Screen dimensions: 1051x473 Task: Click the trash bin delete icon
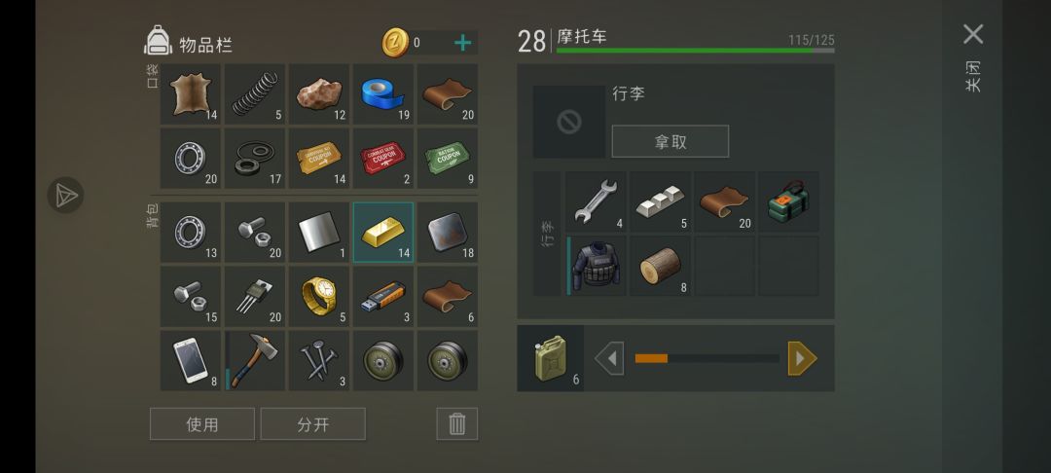coord(457,424)
